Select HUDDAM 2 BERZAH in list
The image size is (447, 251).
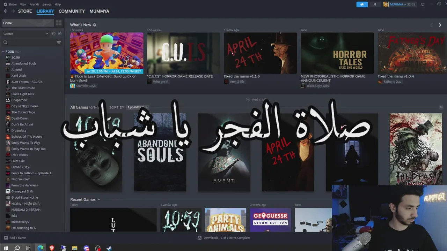pyautogui.click(x=26, y=210)
